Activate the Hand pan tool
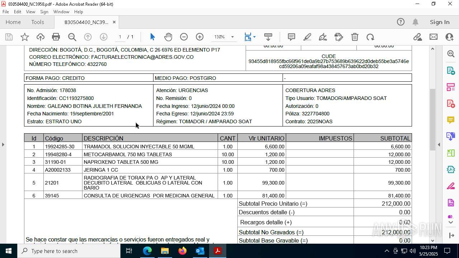 coord(168,37)
